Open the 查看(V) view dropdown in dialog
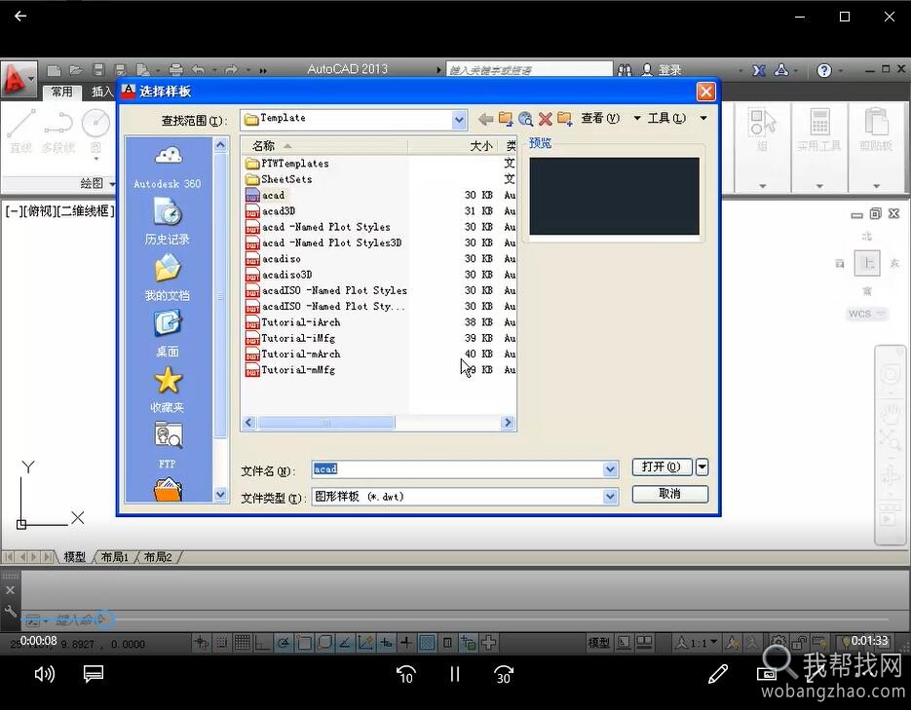Screen dimensions: 911x710 tap(610, 119)
